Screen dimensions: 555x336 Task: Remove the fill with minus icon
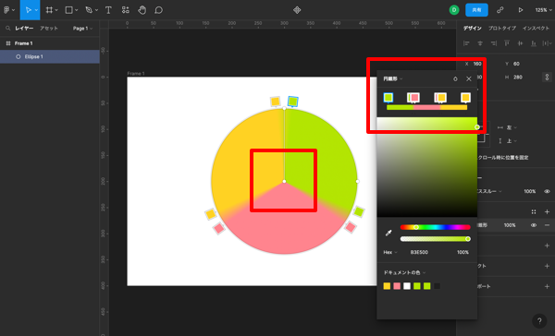point(547,225)
